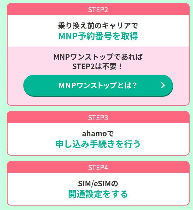Screen dimensions: 193x210
Task: Click the STEP3 label text
Action: [x=98, y=117]
